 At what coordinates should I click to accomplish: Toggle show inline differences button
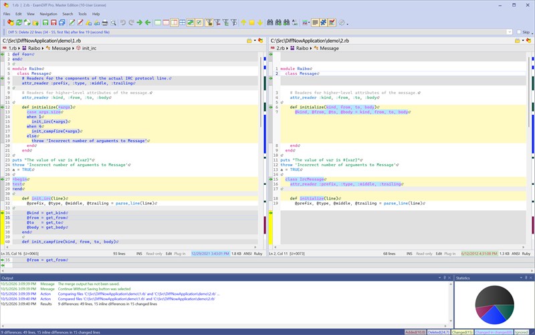click(x=191, y=23)
